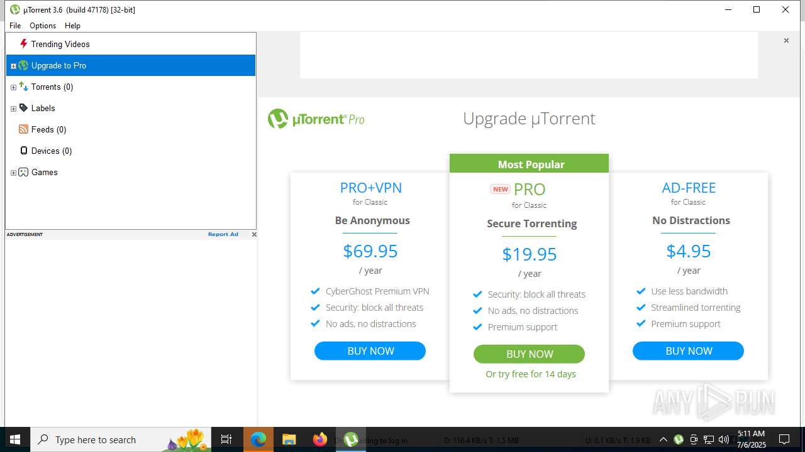Viewport: 805px width, 452px height.
Task: Open the network status tray icon
Action: click(x=709, y=439)
